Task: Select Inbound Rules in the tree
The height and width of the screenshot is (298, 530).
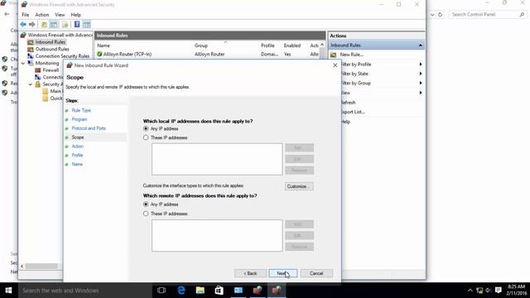Action: (x=50, y=42)
